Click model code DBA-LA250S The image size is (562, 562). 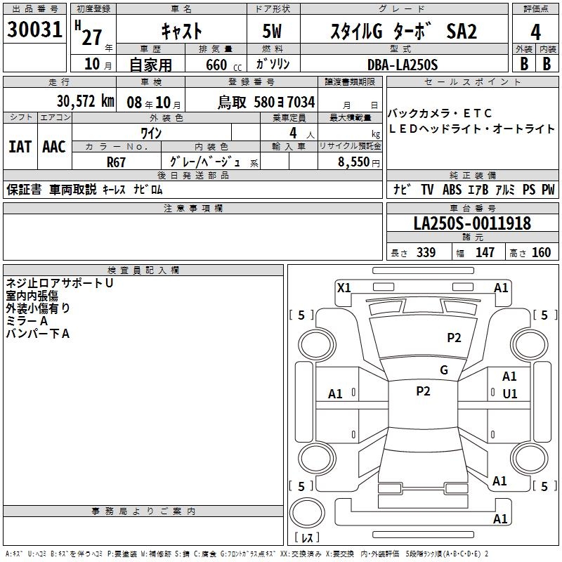[403, 65]
